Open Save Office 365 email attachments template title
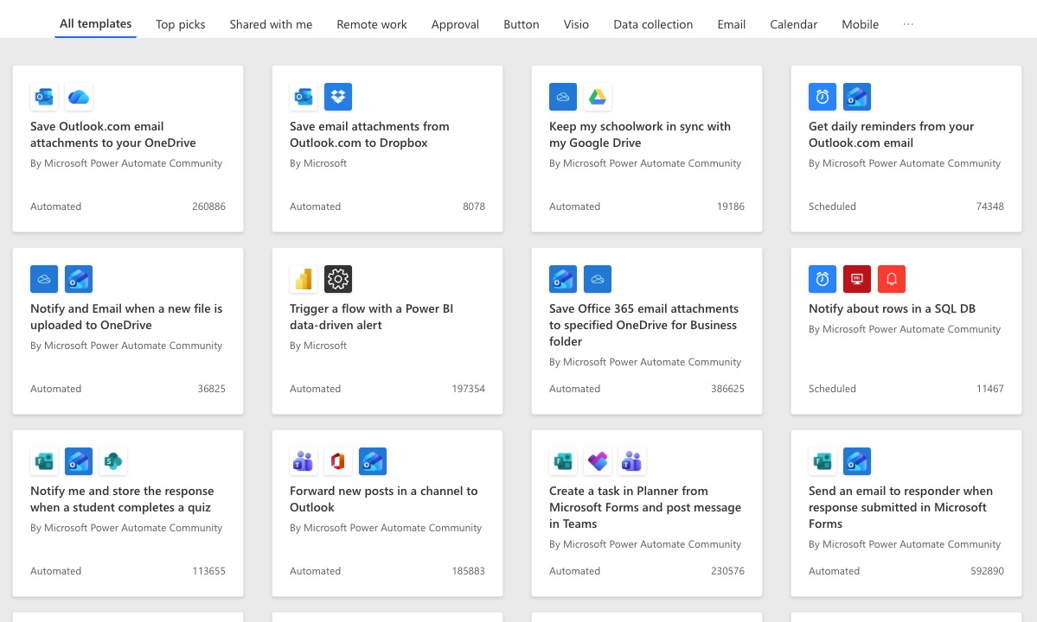Image resolution: width=1037 pixels, height=622 pixels. tap(643, 324)
